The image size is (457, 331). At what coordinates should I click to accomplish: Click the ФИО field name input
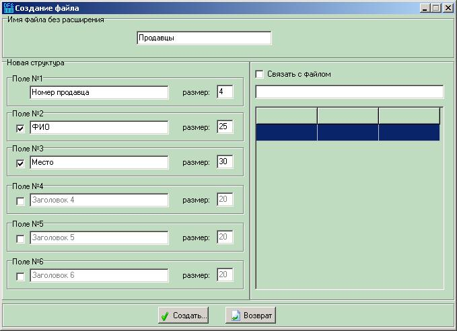click(x=99, y=127)
